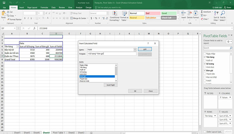Screen dimensions: 234x134
Task: Toggle Bold formatting button
Action: click(25, 18)
